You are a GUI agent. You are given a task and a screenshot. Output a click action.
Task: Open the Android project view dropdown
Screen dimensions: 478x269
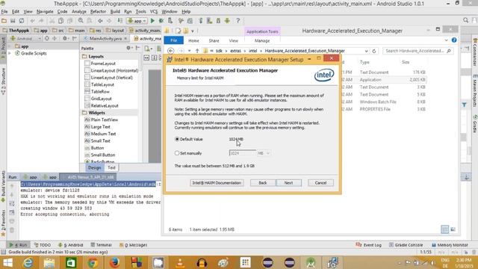[x=25, y=38]
